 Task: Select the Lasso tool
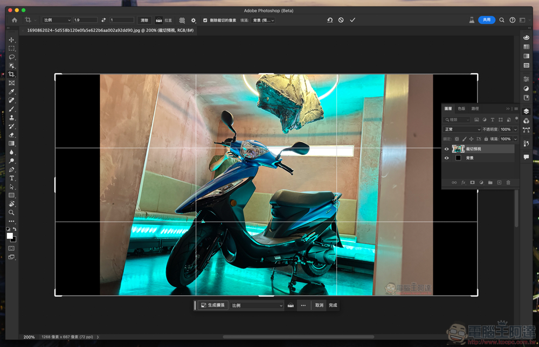click(x=11, y=57)
